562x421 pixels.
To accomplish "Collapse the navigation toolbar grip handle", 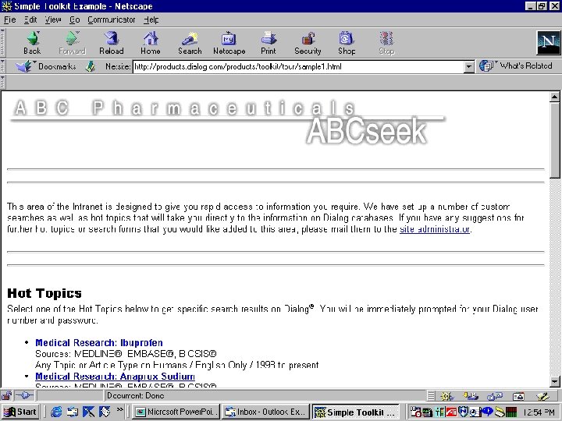I will coord(2,43).
